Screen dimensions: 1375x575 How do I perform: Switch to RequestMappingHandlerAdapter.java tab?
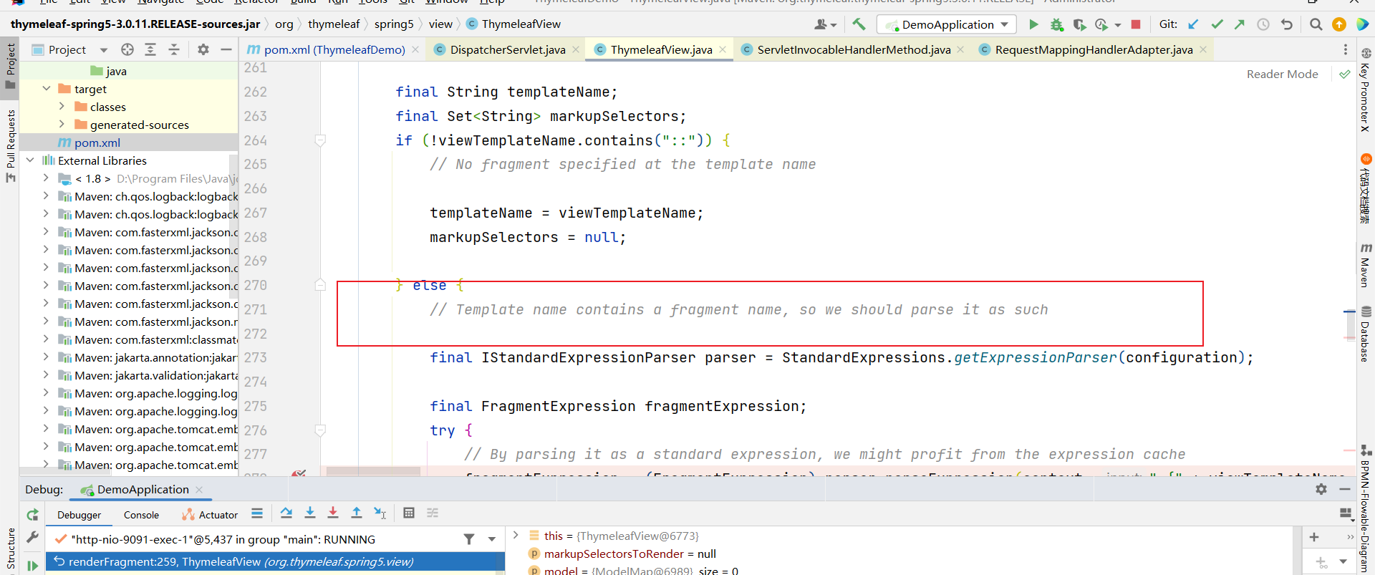(x=1093, y=49)
